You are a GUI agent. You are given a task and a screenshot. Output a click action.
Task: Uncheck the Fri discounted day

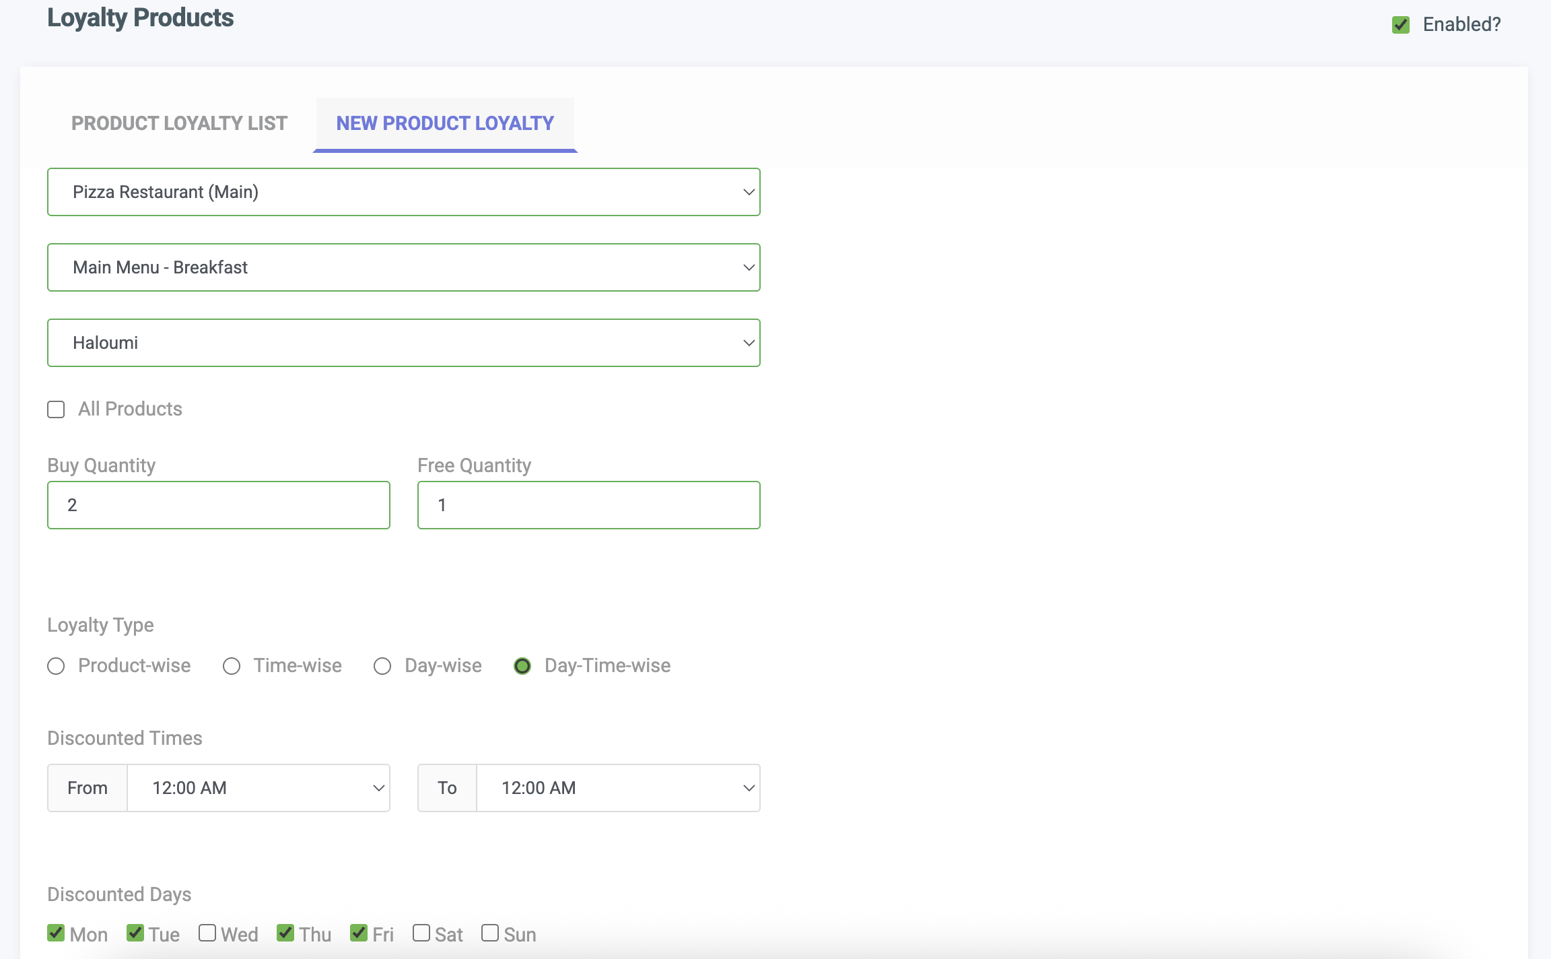[x=358, y=932]
